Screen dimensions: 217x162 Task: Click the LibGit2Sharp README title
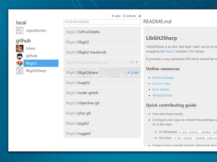point(161,38)
